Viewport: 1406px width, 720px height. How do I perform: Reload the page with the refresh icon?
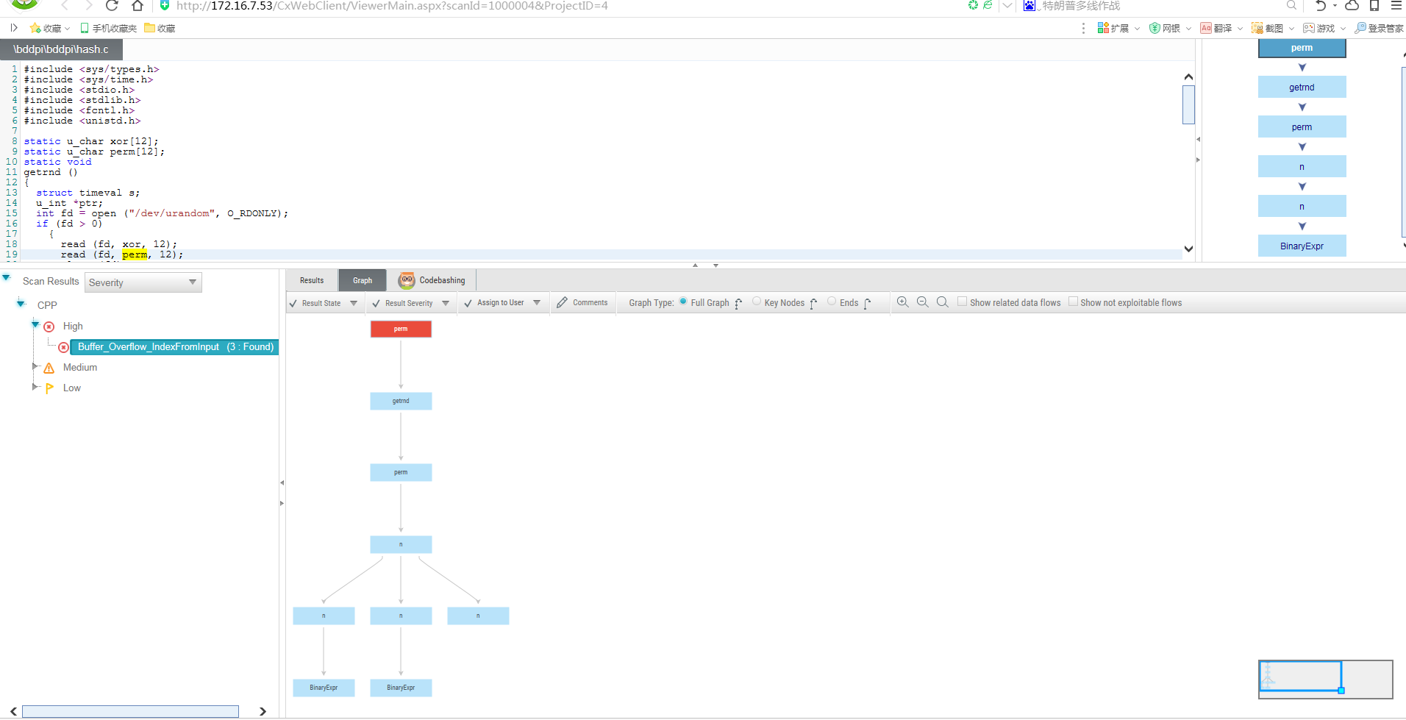[112, 6]
